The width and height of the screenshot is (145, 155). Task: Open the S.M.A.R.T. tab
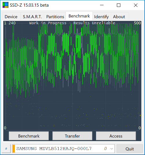[x=32, y=17]
